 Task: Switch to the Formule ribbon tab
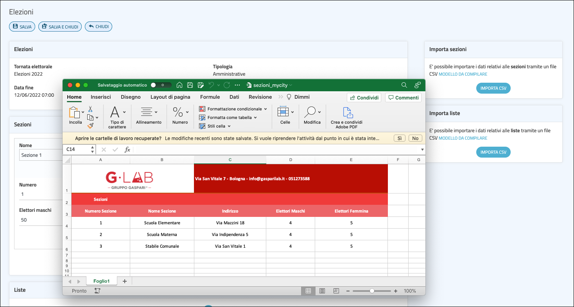(210, 97)
